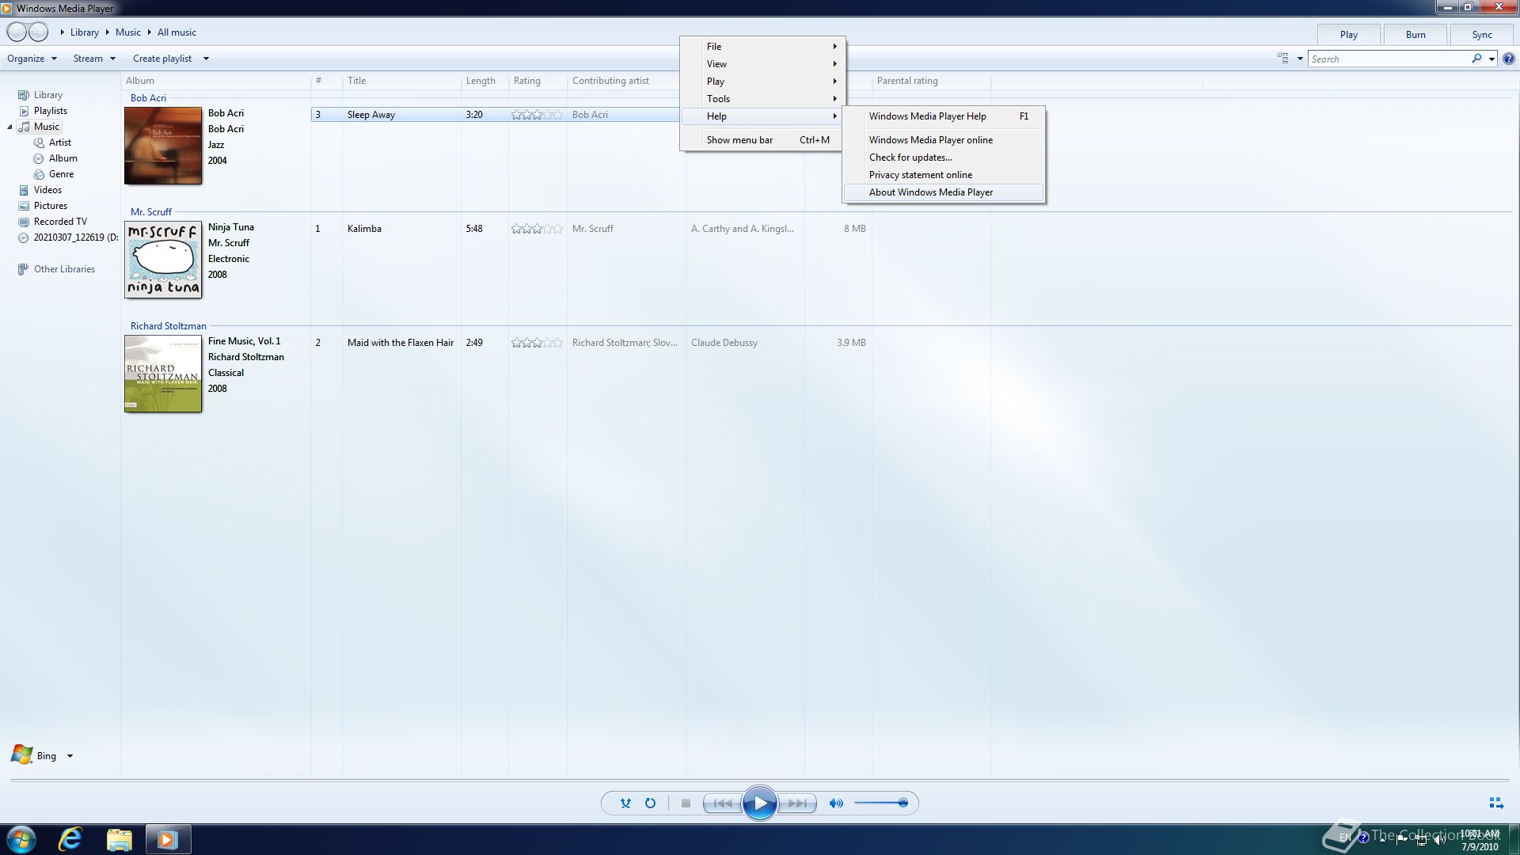Open the Stream dropdown
Screen dimensions: 1520x855
tap(94, 59)
